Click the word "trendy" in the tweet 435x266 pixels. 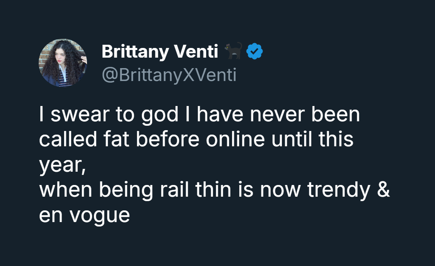point(339,190)
